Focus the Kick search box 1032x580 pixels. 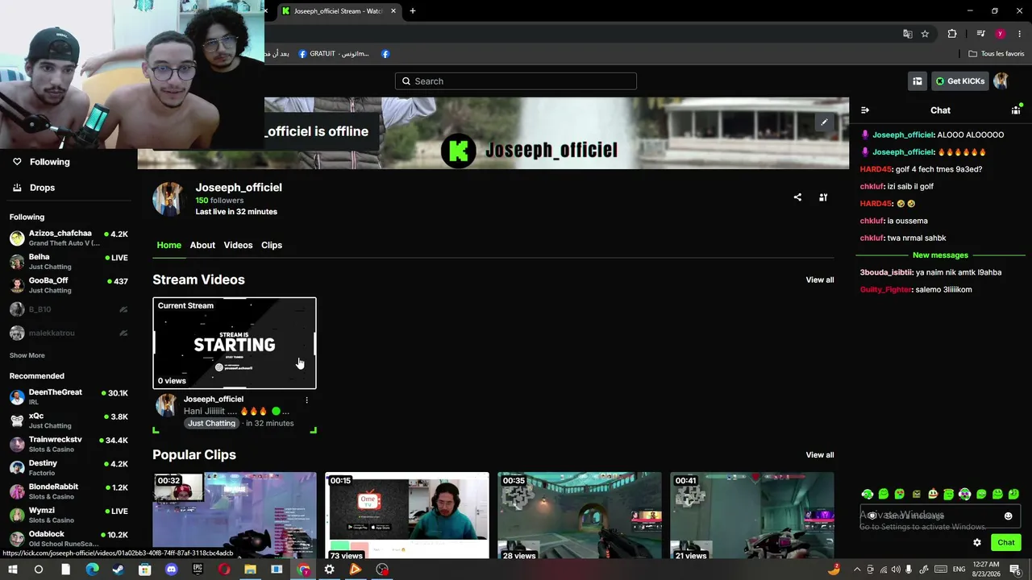[516, 81]
